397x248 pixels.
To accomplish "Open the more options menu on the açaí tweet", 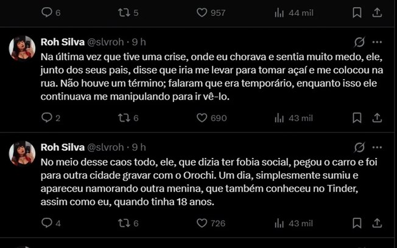I will click(378, 42).
